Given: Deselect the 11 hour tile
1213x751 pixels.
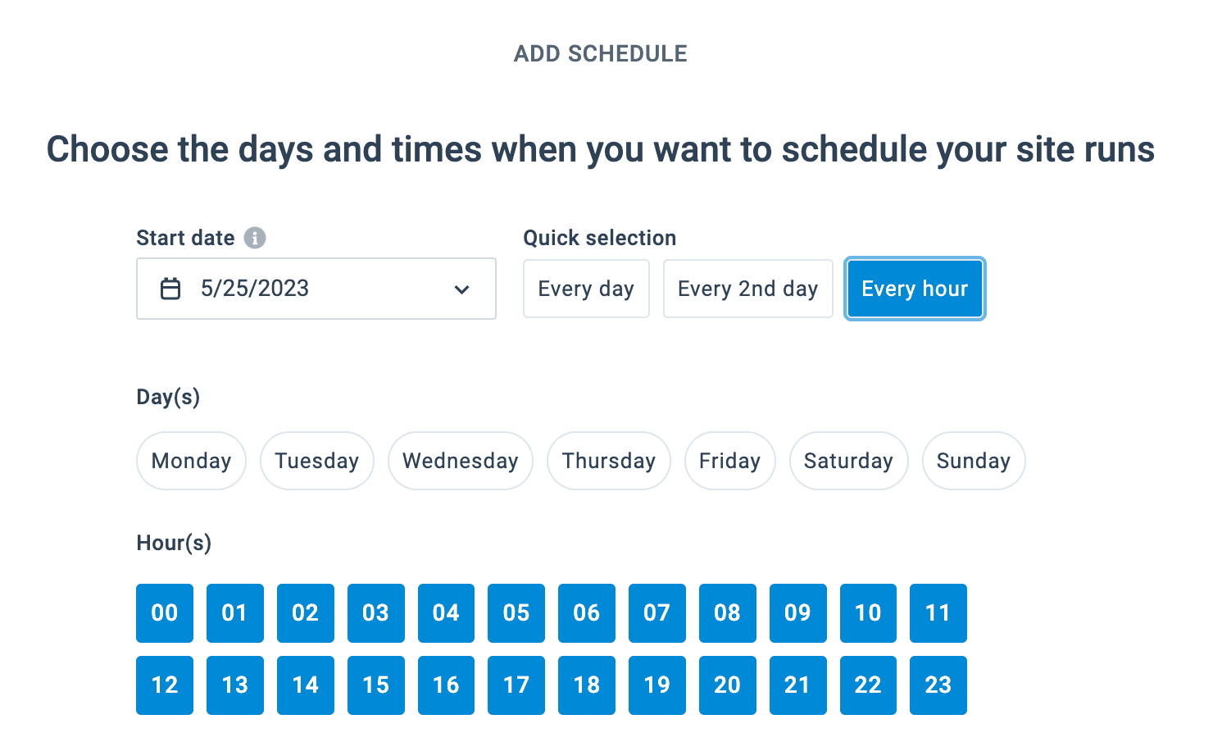Looking at the screenshot, I should pos(938,613).
